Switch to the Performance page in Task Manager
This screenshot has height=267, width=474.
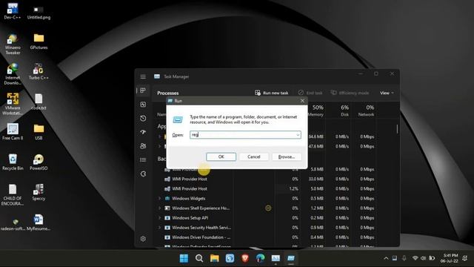point(143,105)
